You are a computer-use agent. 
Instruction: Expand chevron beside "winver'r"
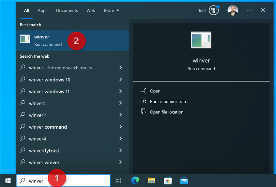121,115
